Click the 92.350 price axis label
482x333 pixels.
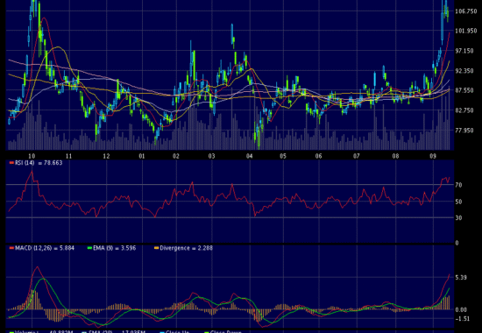click(x=464, y=71)
